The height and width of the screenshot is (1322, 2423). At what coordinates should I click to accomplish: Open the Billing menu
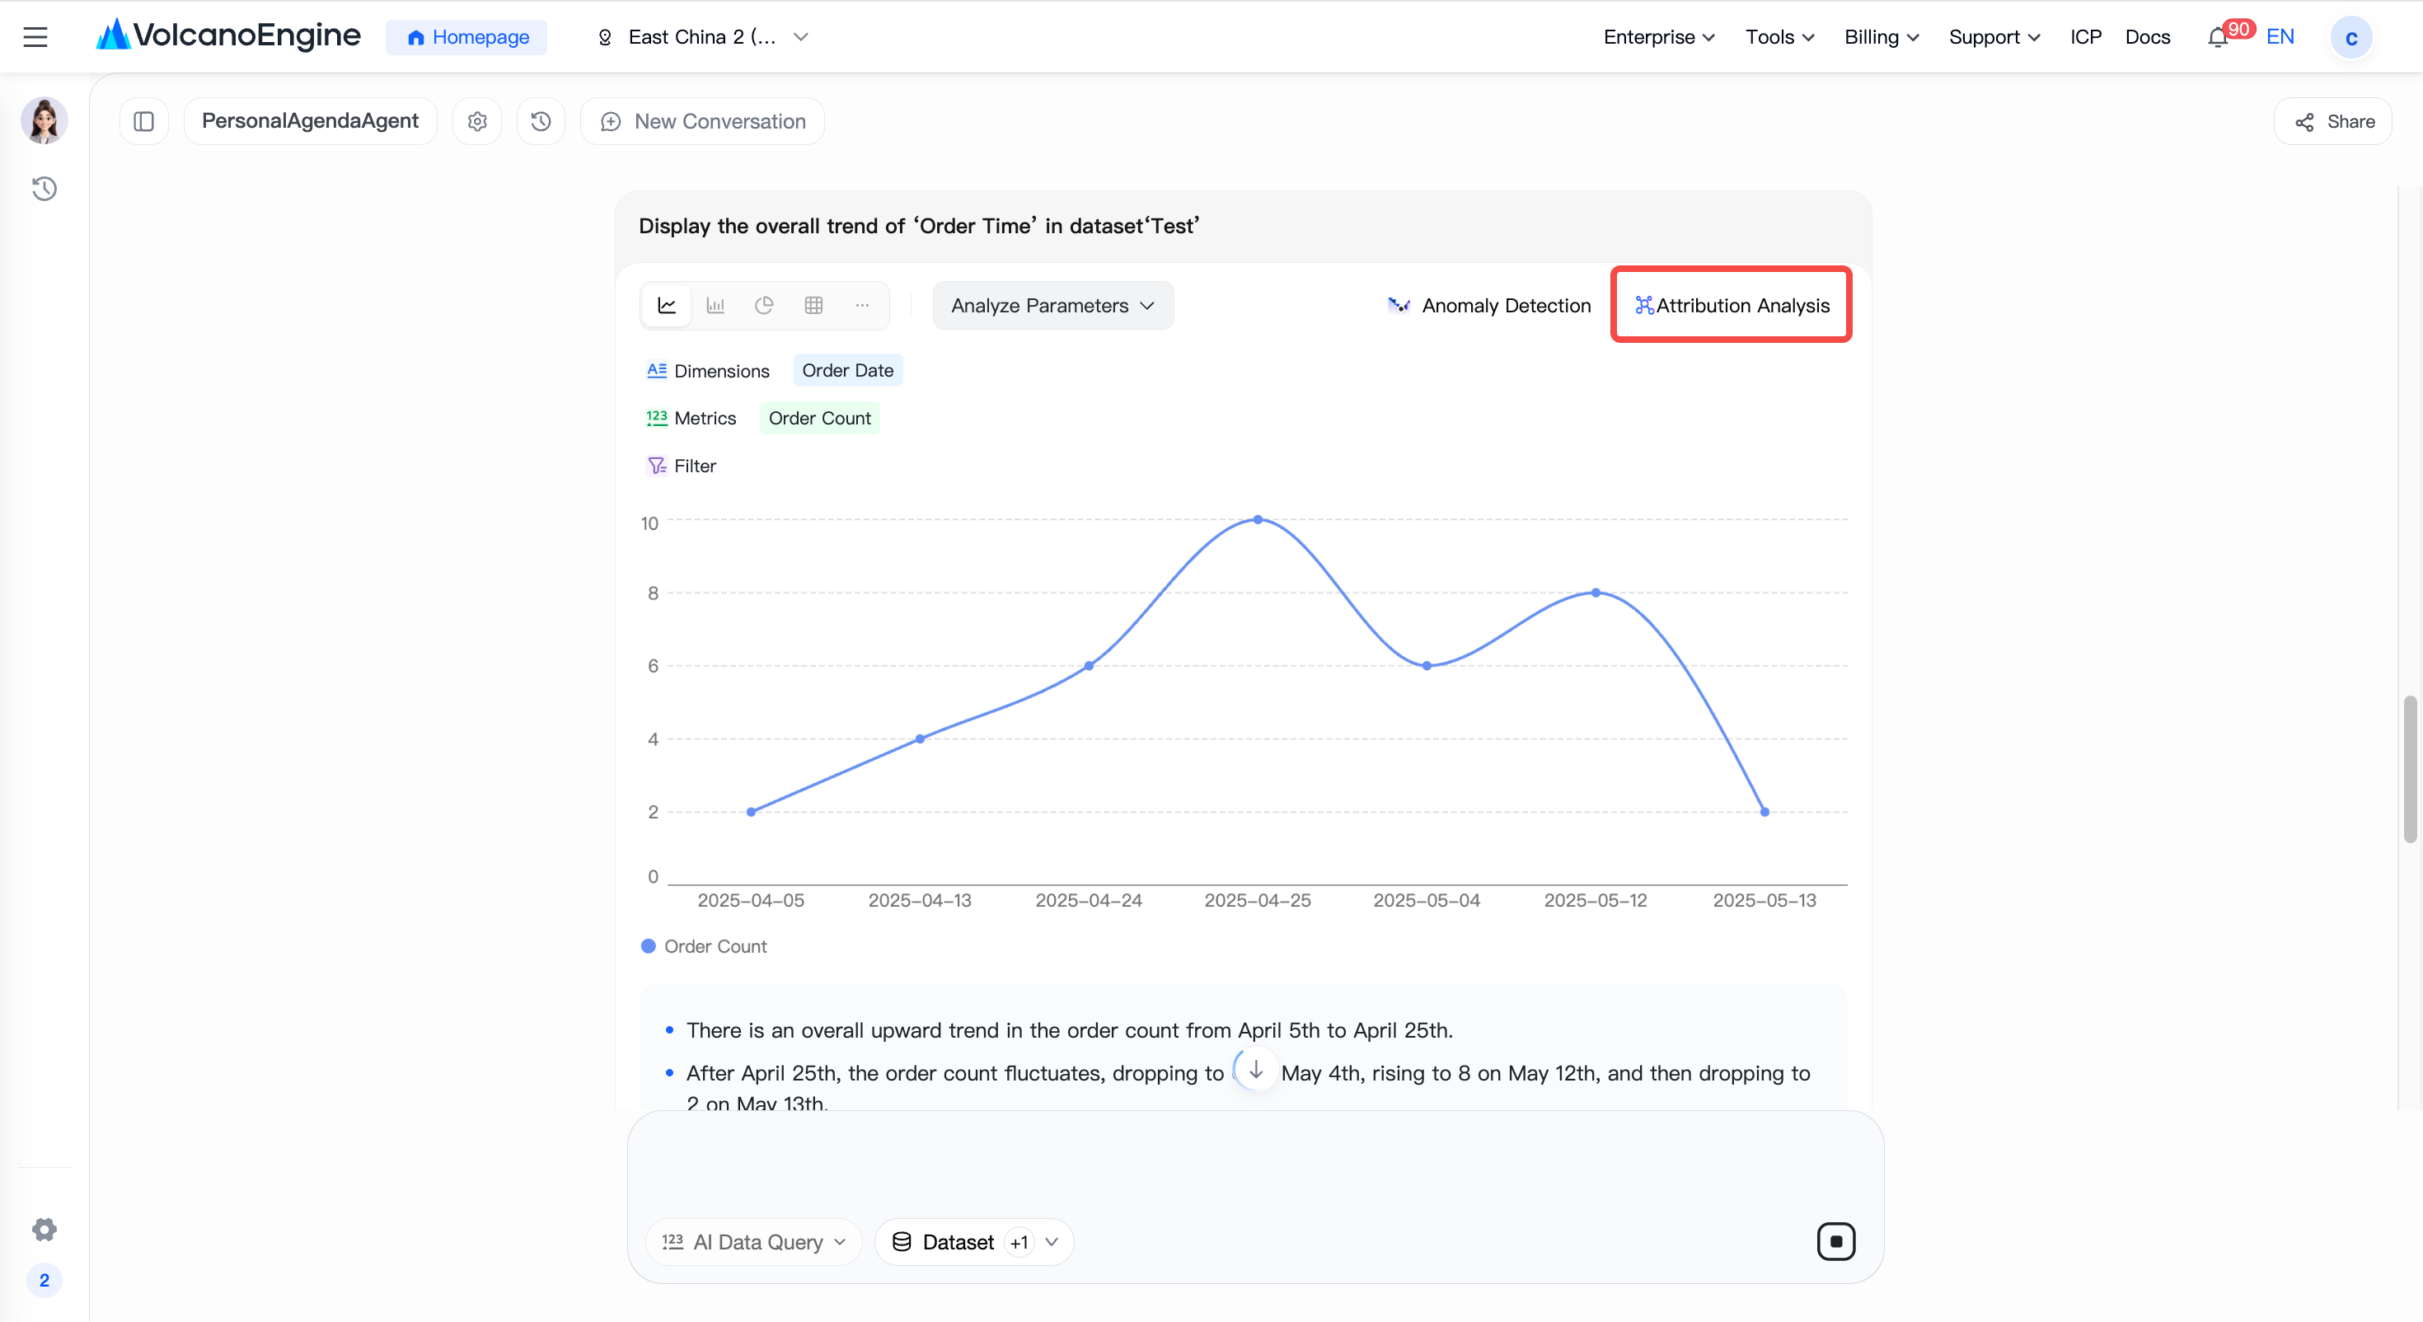[1882, 37]
